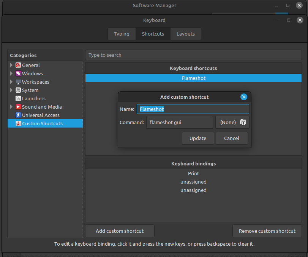Click the Launchers category icon

[x=18, y=99]
